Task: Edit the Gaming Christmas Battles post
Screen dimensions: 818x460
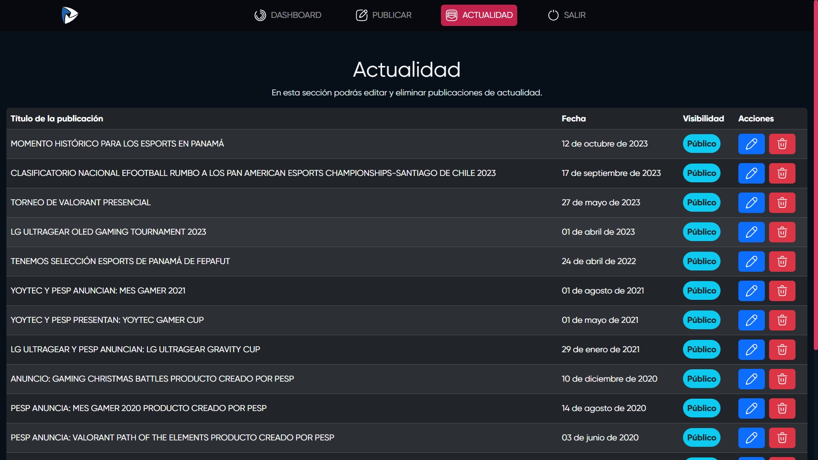Action: coord(752,379)
